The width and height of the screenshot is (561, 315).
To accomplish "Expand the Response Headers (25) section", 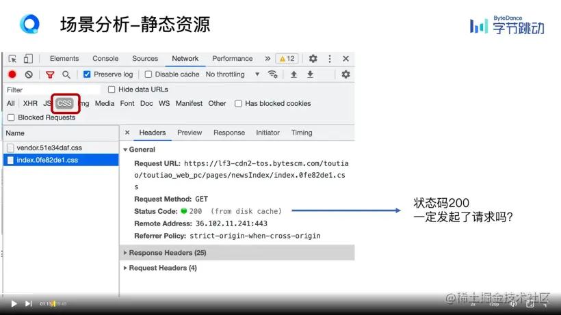I will (x=237, y=253).
